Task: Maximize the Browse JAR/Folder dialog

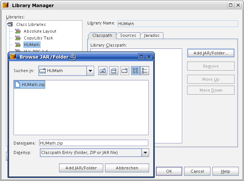Action: 142,57
